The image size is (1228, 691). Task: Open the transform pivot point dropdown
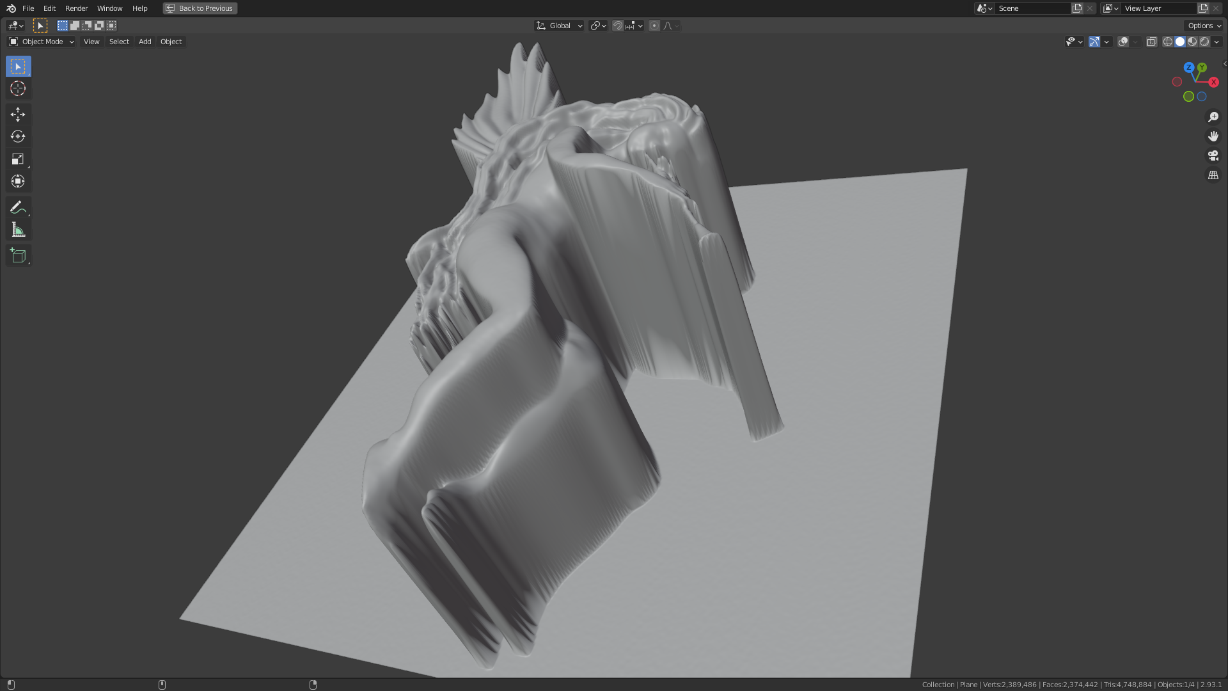[x=598, y=26]
